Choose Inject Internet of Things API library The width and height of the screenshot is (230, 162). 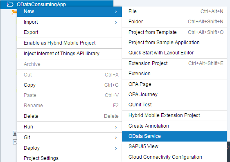point(70,54)
